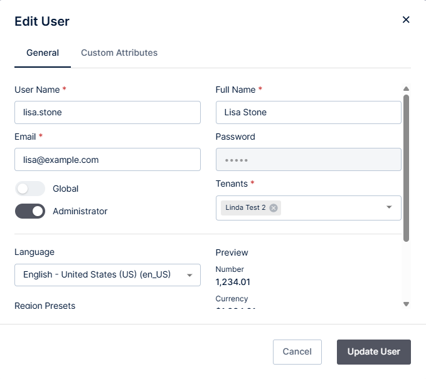Image resolution: width=426 pixels, height=379 pixels.
Task: Click the Linda Test 2 tenant chip
Action: point(246,208)
